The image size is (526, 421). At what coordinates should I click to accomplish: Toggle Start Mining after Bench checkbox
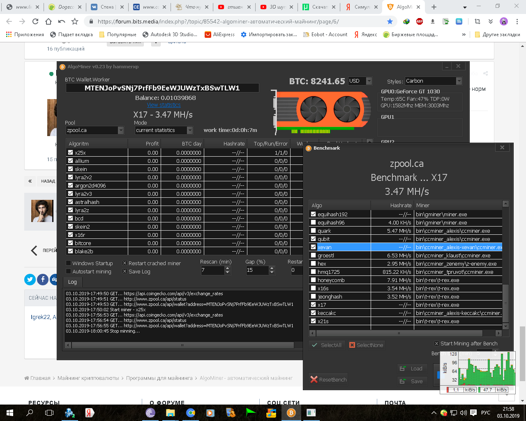(x=436, y=344)
